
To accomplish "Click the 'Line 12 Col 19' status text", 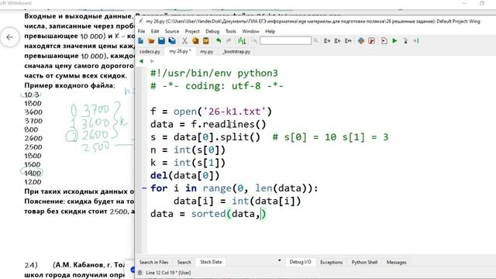I will pos(168,273).
